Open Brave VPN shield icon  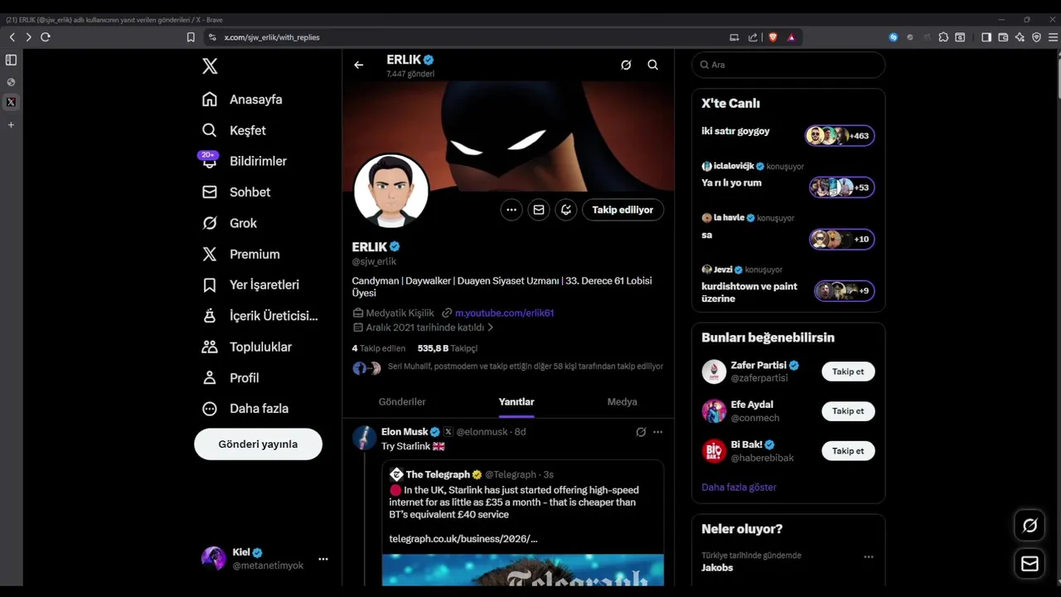coord(1036,37)
